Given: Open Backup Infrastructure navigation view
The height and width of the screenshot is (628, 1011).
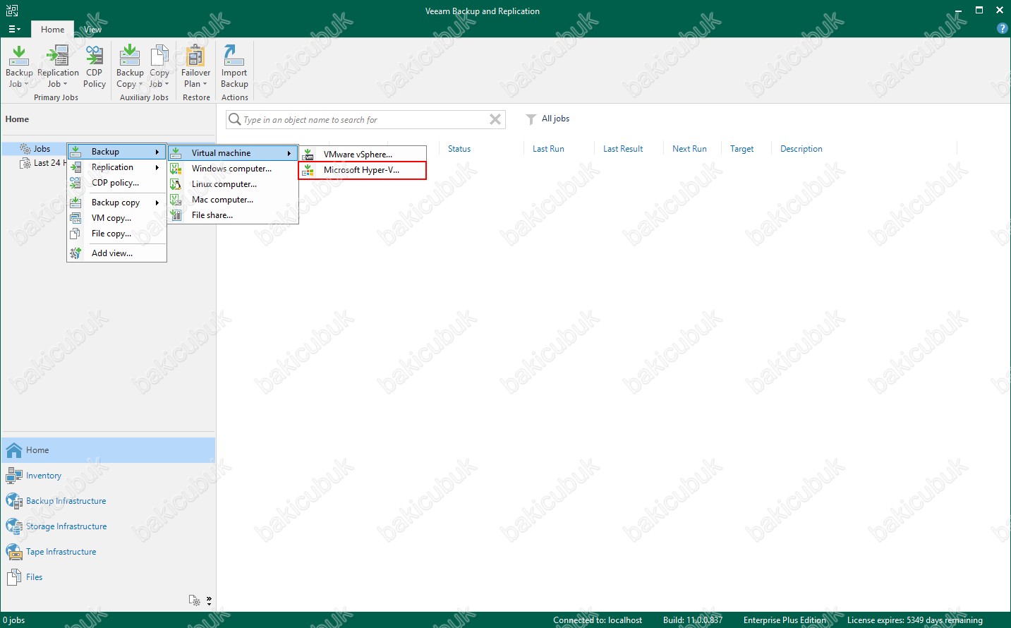Looking at the screenshot, I should coord(109,501).
